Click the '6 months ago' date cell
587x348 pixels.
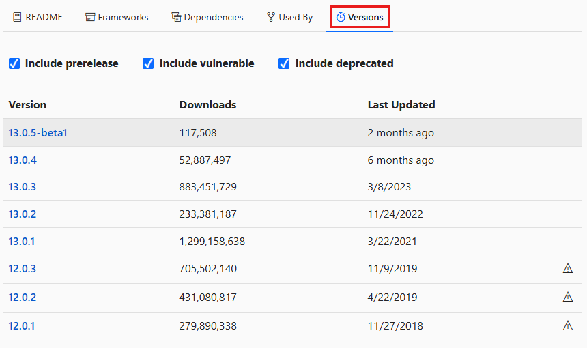tap(401, 160)
